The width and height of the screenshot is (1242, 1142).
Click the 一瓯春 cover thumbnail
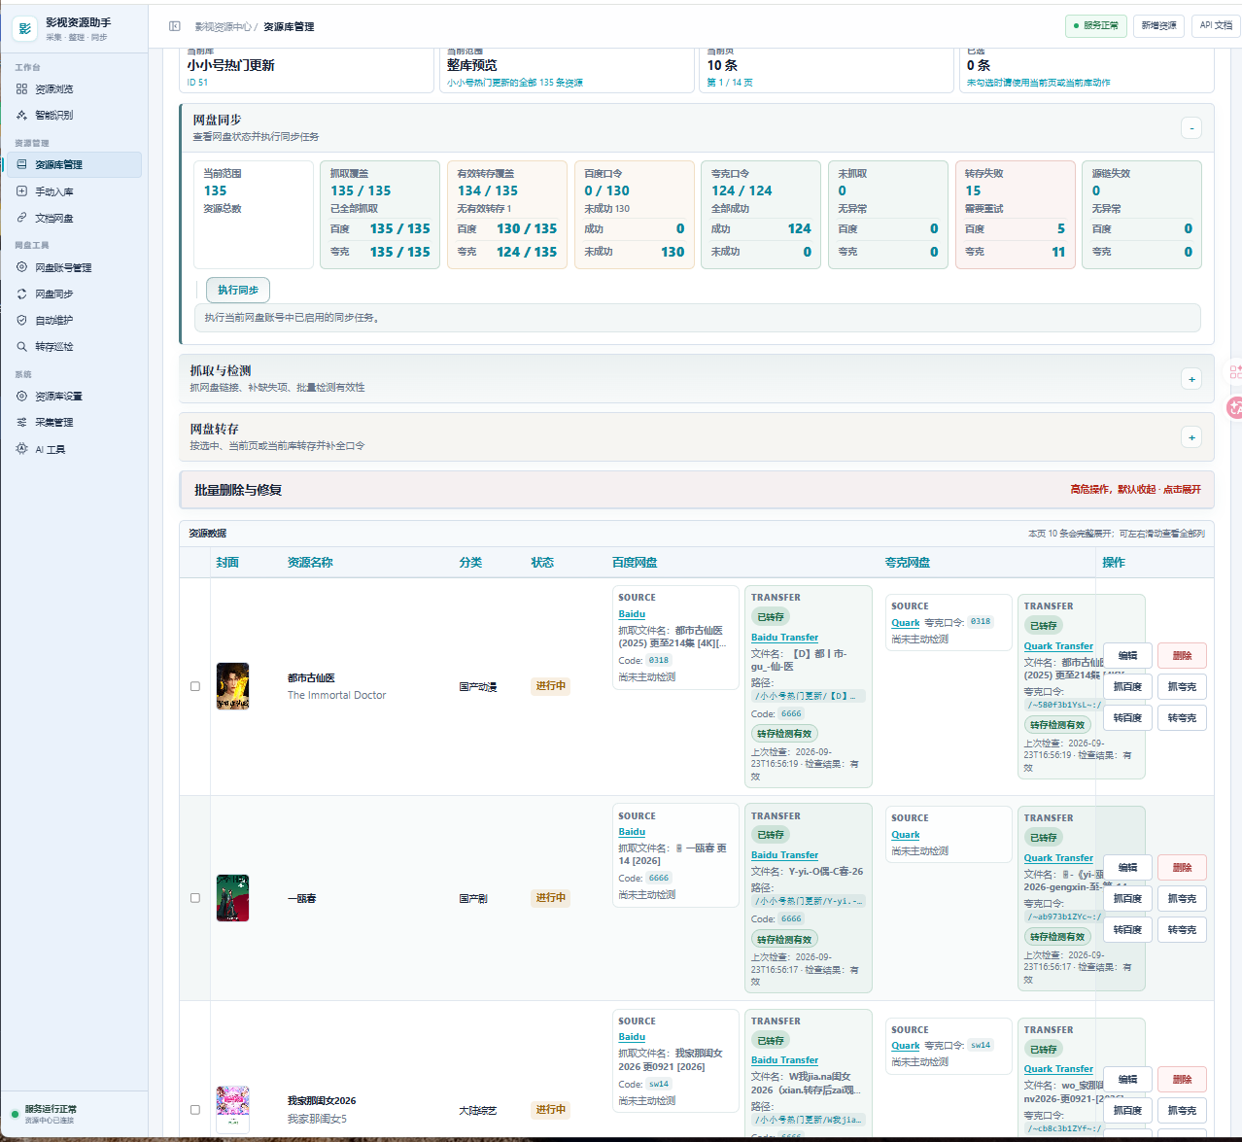click(x=232, y=898)
